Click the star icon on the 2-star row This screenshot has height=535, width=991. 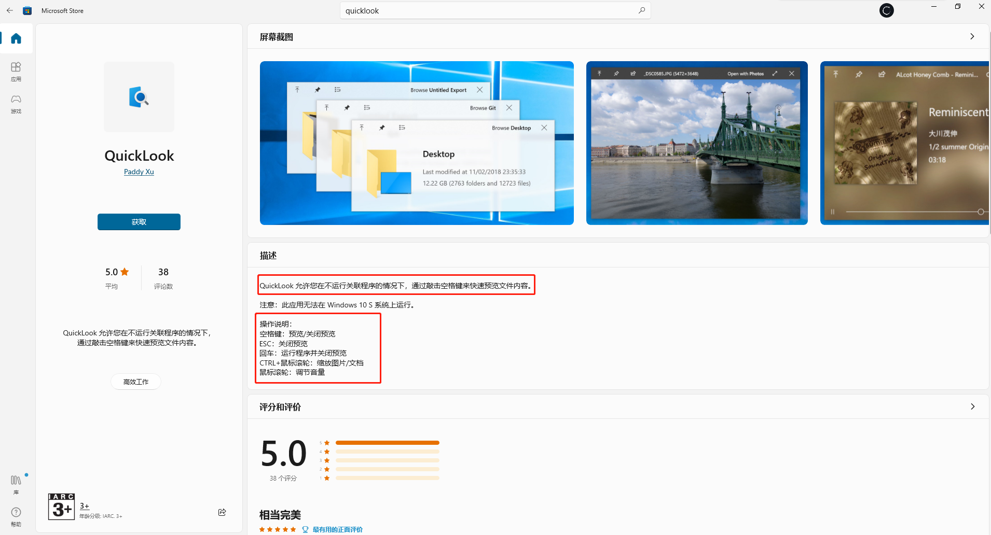[x=327, y=469]
